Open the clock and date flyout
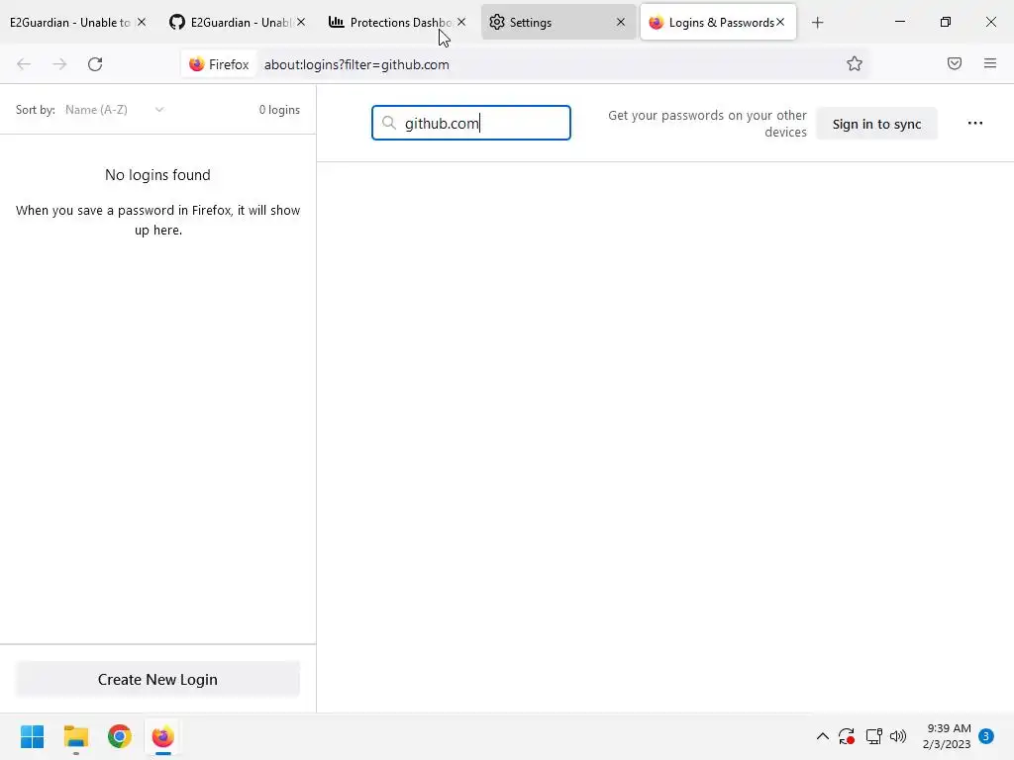This screenshot has width=1014, height=760. click(947, 736)
